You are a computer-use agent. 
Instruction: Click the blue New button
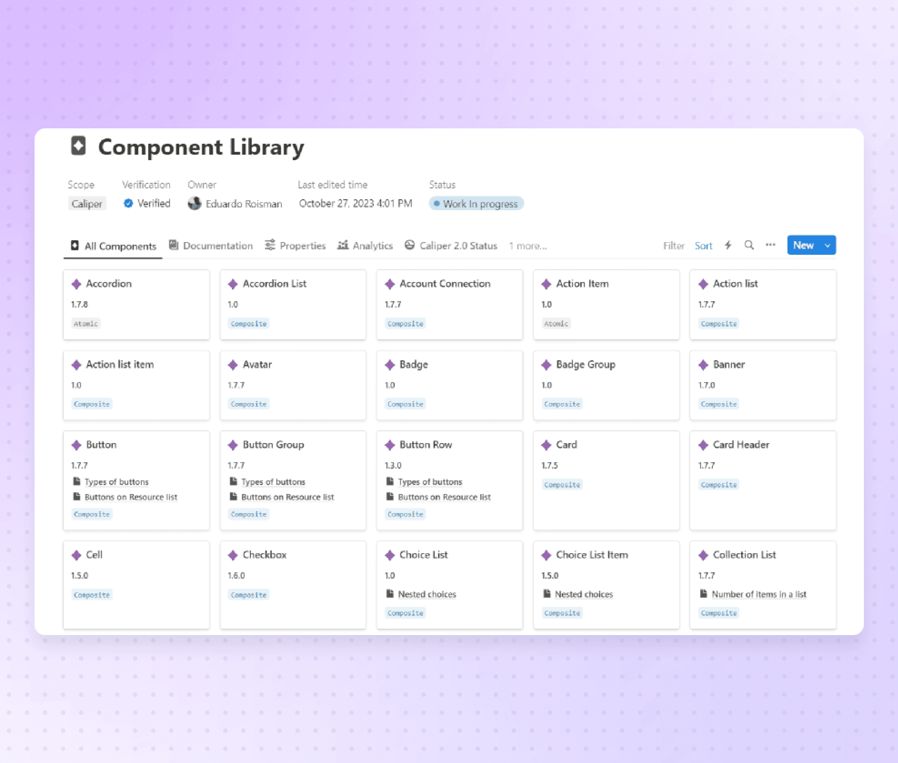click(x=803, y=245)
